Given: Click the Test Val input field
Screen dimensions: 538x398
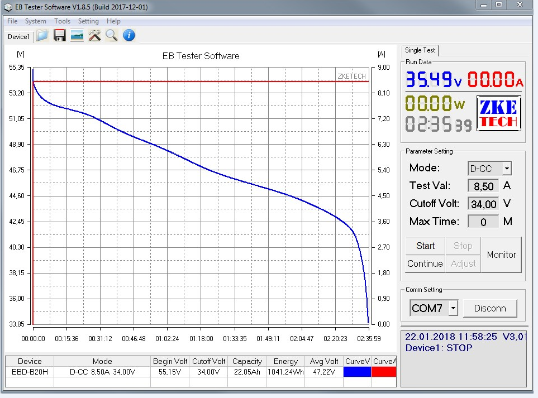Looking at the screenshot, I should pyautogui.click(x=483, y=186).
